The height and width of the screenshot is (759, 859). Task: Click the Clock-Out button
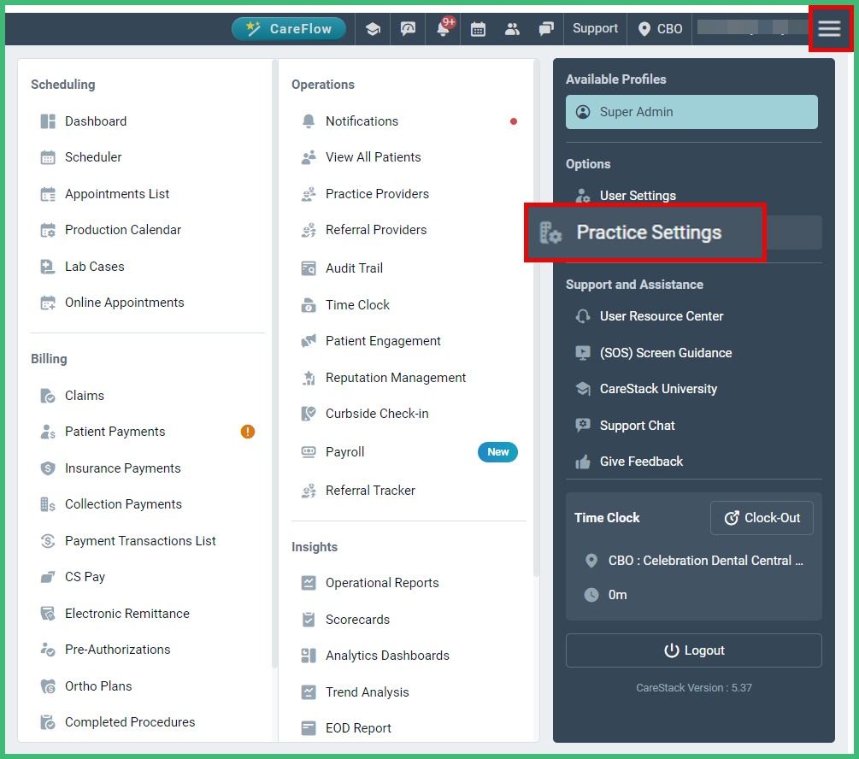point(762,518)
